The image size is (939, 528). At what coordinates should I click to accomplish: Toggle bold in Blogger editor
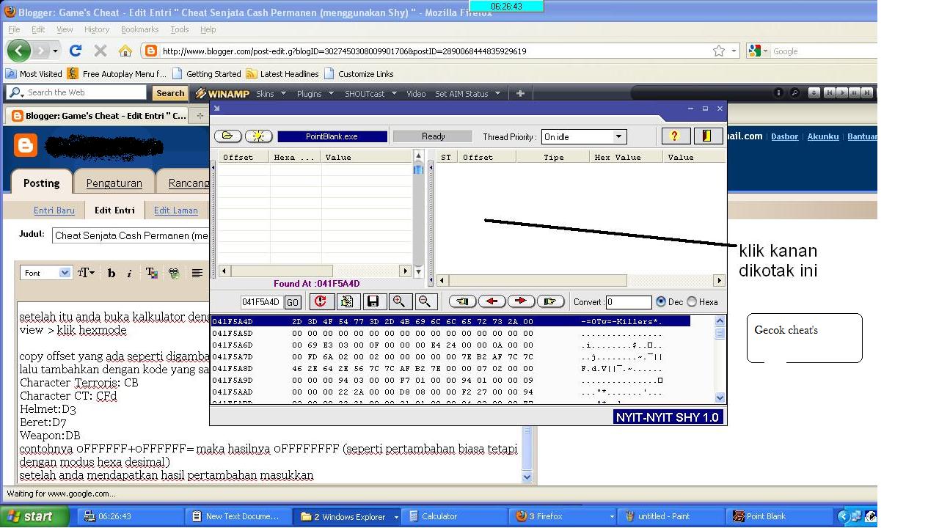(112, 273)
